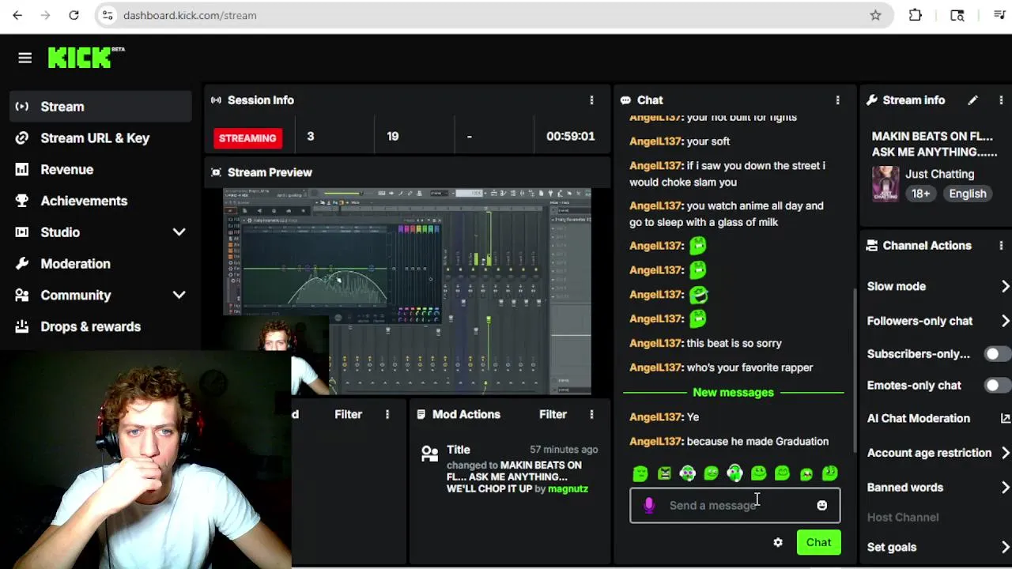Click the MAKIN BEATS ON FL stream title

coord(935,144)
